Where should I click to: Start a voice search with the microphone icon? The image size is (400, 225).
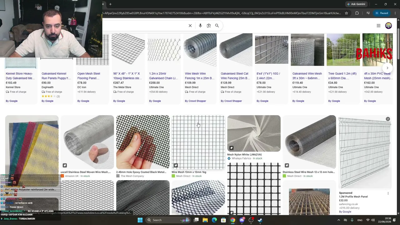point(200,26)
